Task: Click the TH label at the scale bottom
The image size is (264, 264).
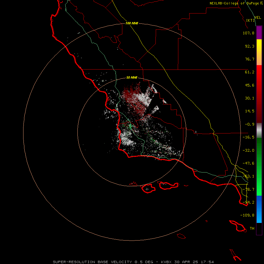Action: [252, 229]
